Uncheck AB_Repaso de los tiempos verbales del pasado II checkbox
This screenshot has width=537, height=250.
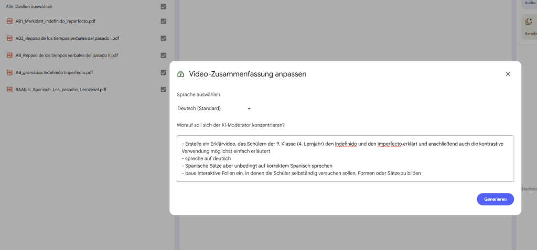pyautogui.click(x=164, y=56)
